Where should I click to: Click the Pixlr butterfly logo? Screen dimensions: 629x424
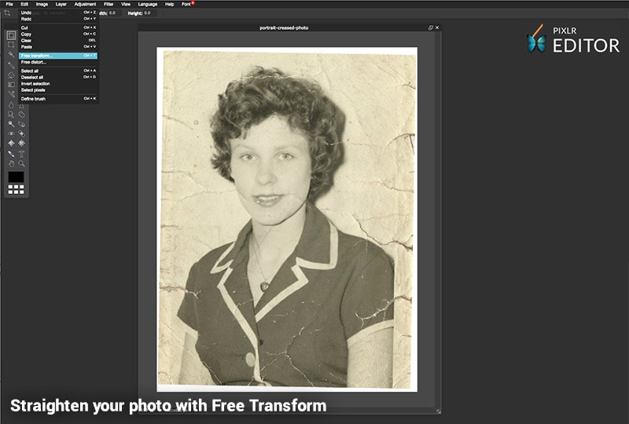(x=536, y=38)
